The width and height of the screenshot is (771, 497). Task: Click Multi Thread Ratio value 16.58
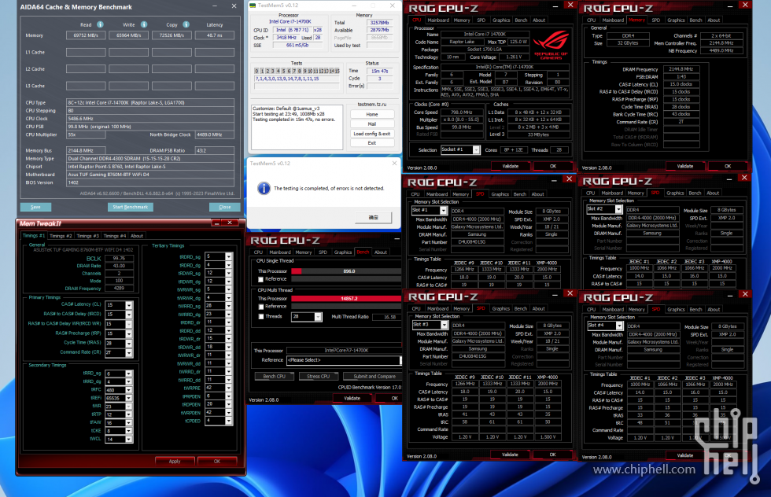point(386,317)
